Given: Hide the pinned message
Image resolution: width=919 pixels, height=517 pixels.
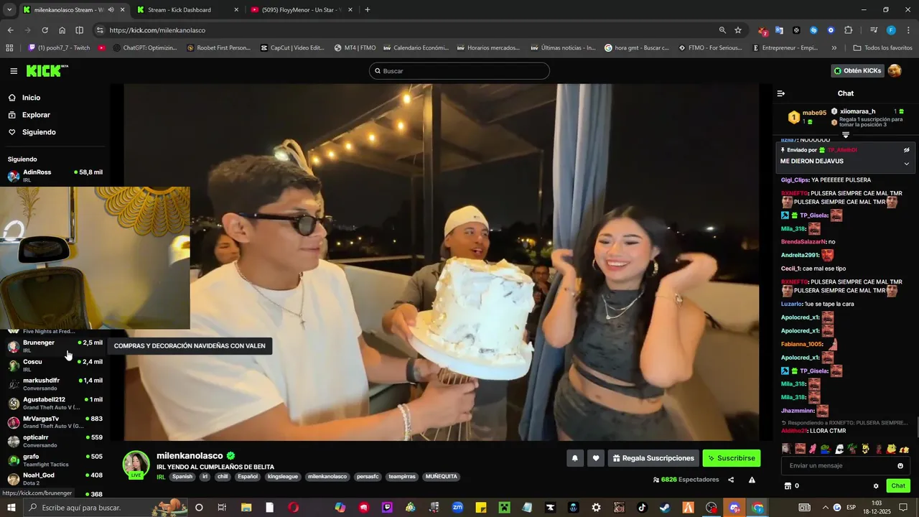Looking at the screenshot, I should tap(906, 150).
